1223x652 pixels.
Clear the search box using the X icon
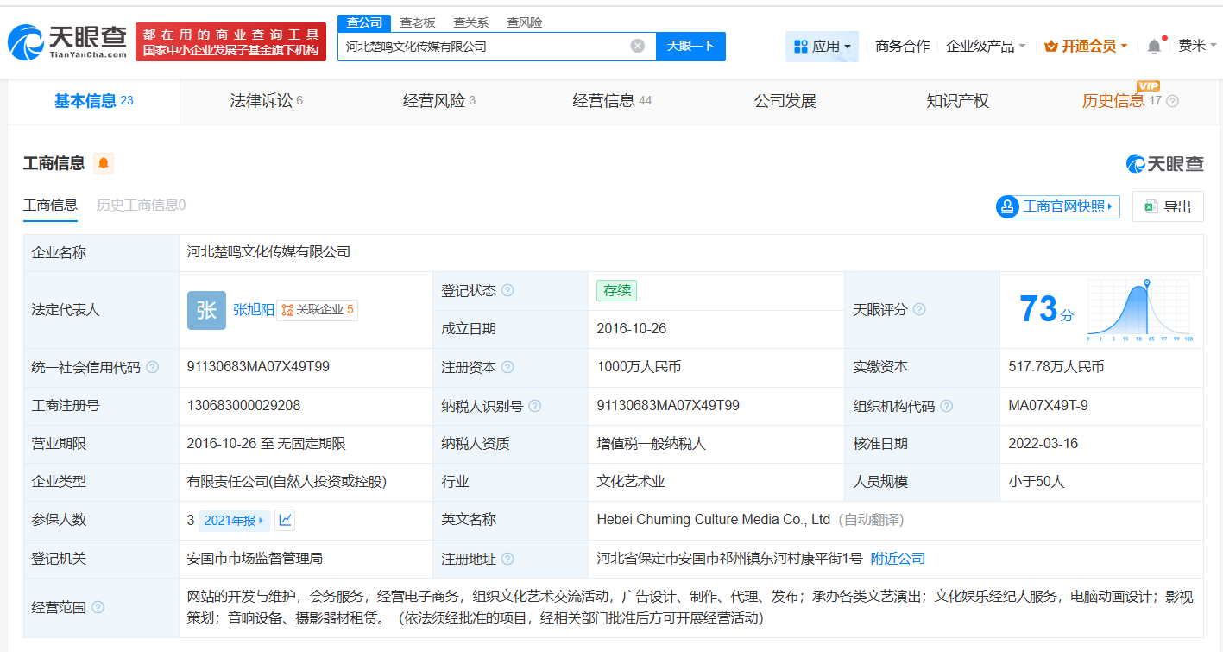[637, 46]
